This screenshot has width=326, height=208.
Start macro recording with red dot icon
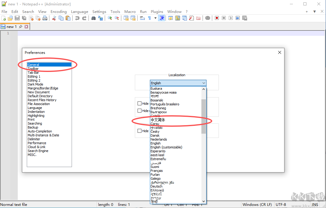coord(217,18)
